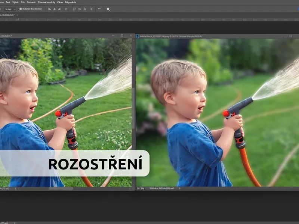The image size is (299, 224).
Task: Open the Nápověda menu
Action: pos(70,2)
